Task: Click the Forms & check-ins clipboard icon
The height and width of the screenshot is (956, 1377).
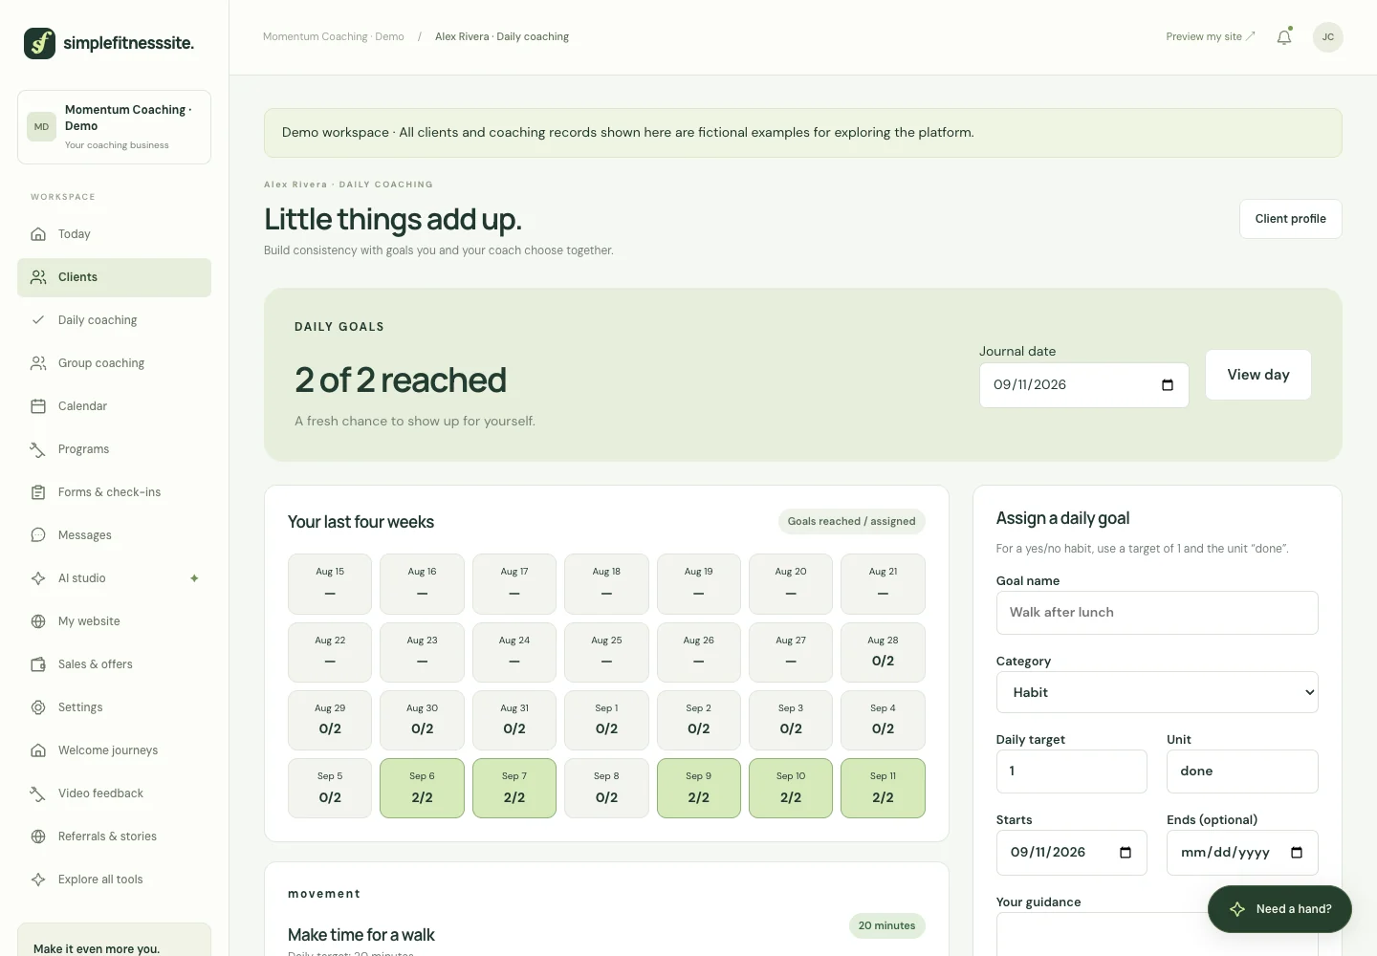Action: click(38, 492)
